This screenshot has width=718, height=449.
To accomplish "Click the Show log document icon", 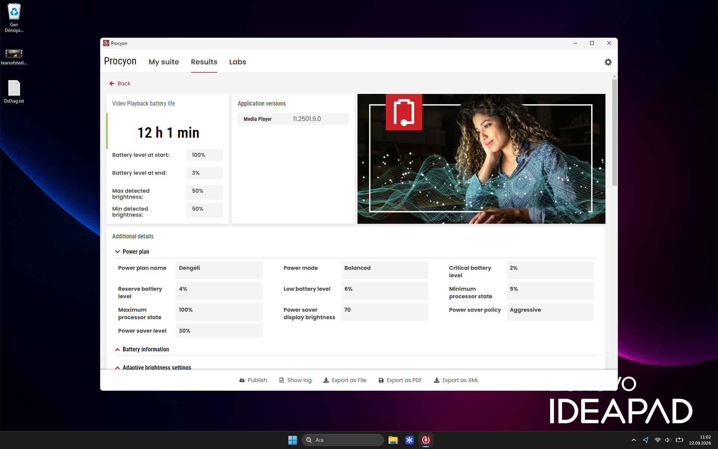I will coord(282,380).
